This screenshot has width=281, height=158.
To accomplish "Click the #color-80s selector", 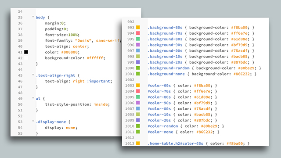I will tap(159, 97).
